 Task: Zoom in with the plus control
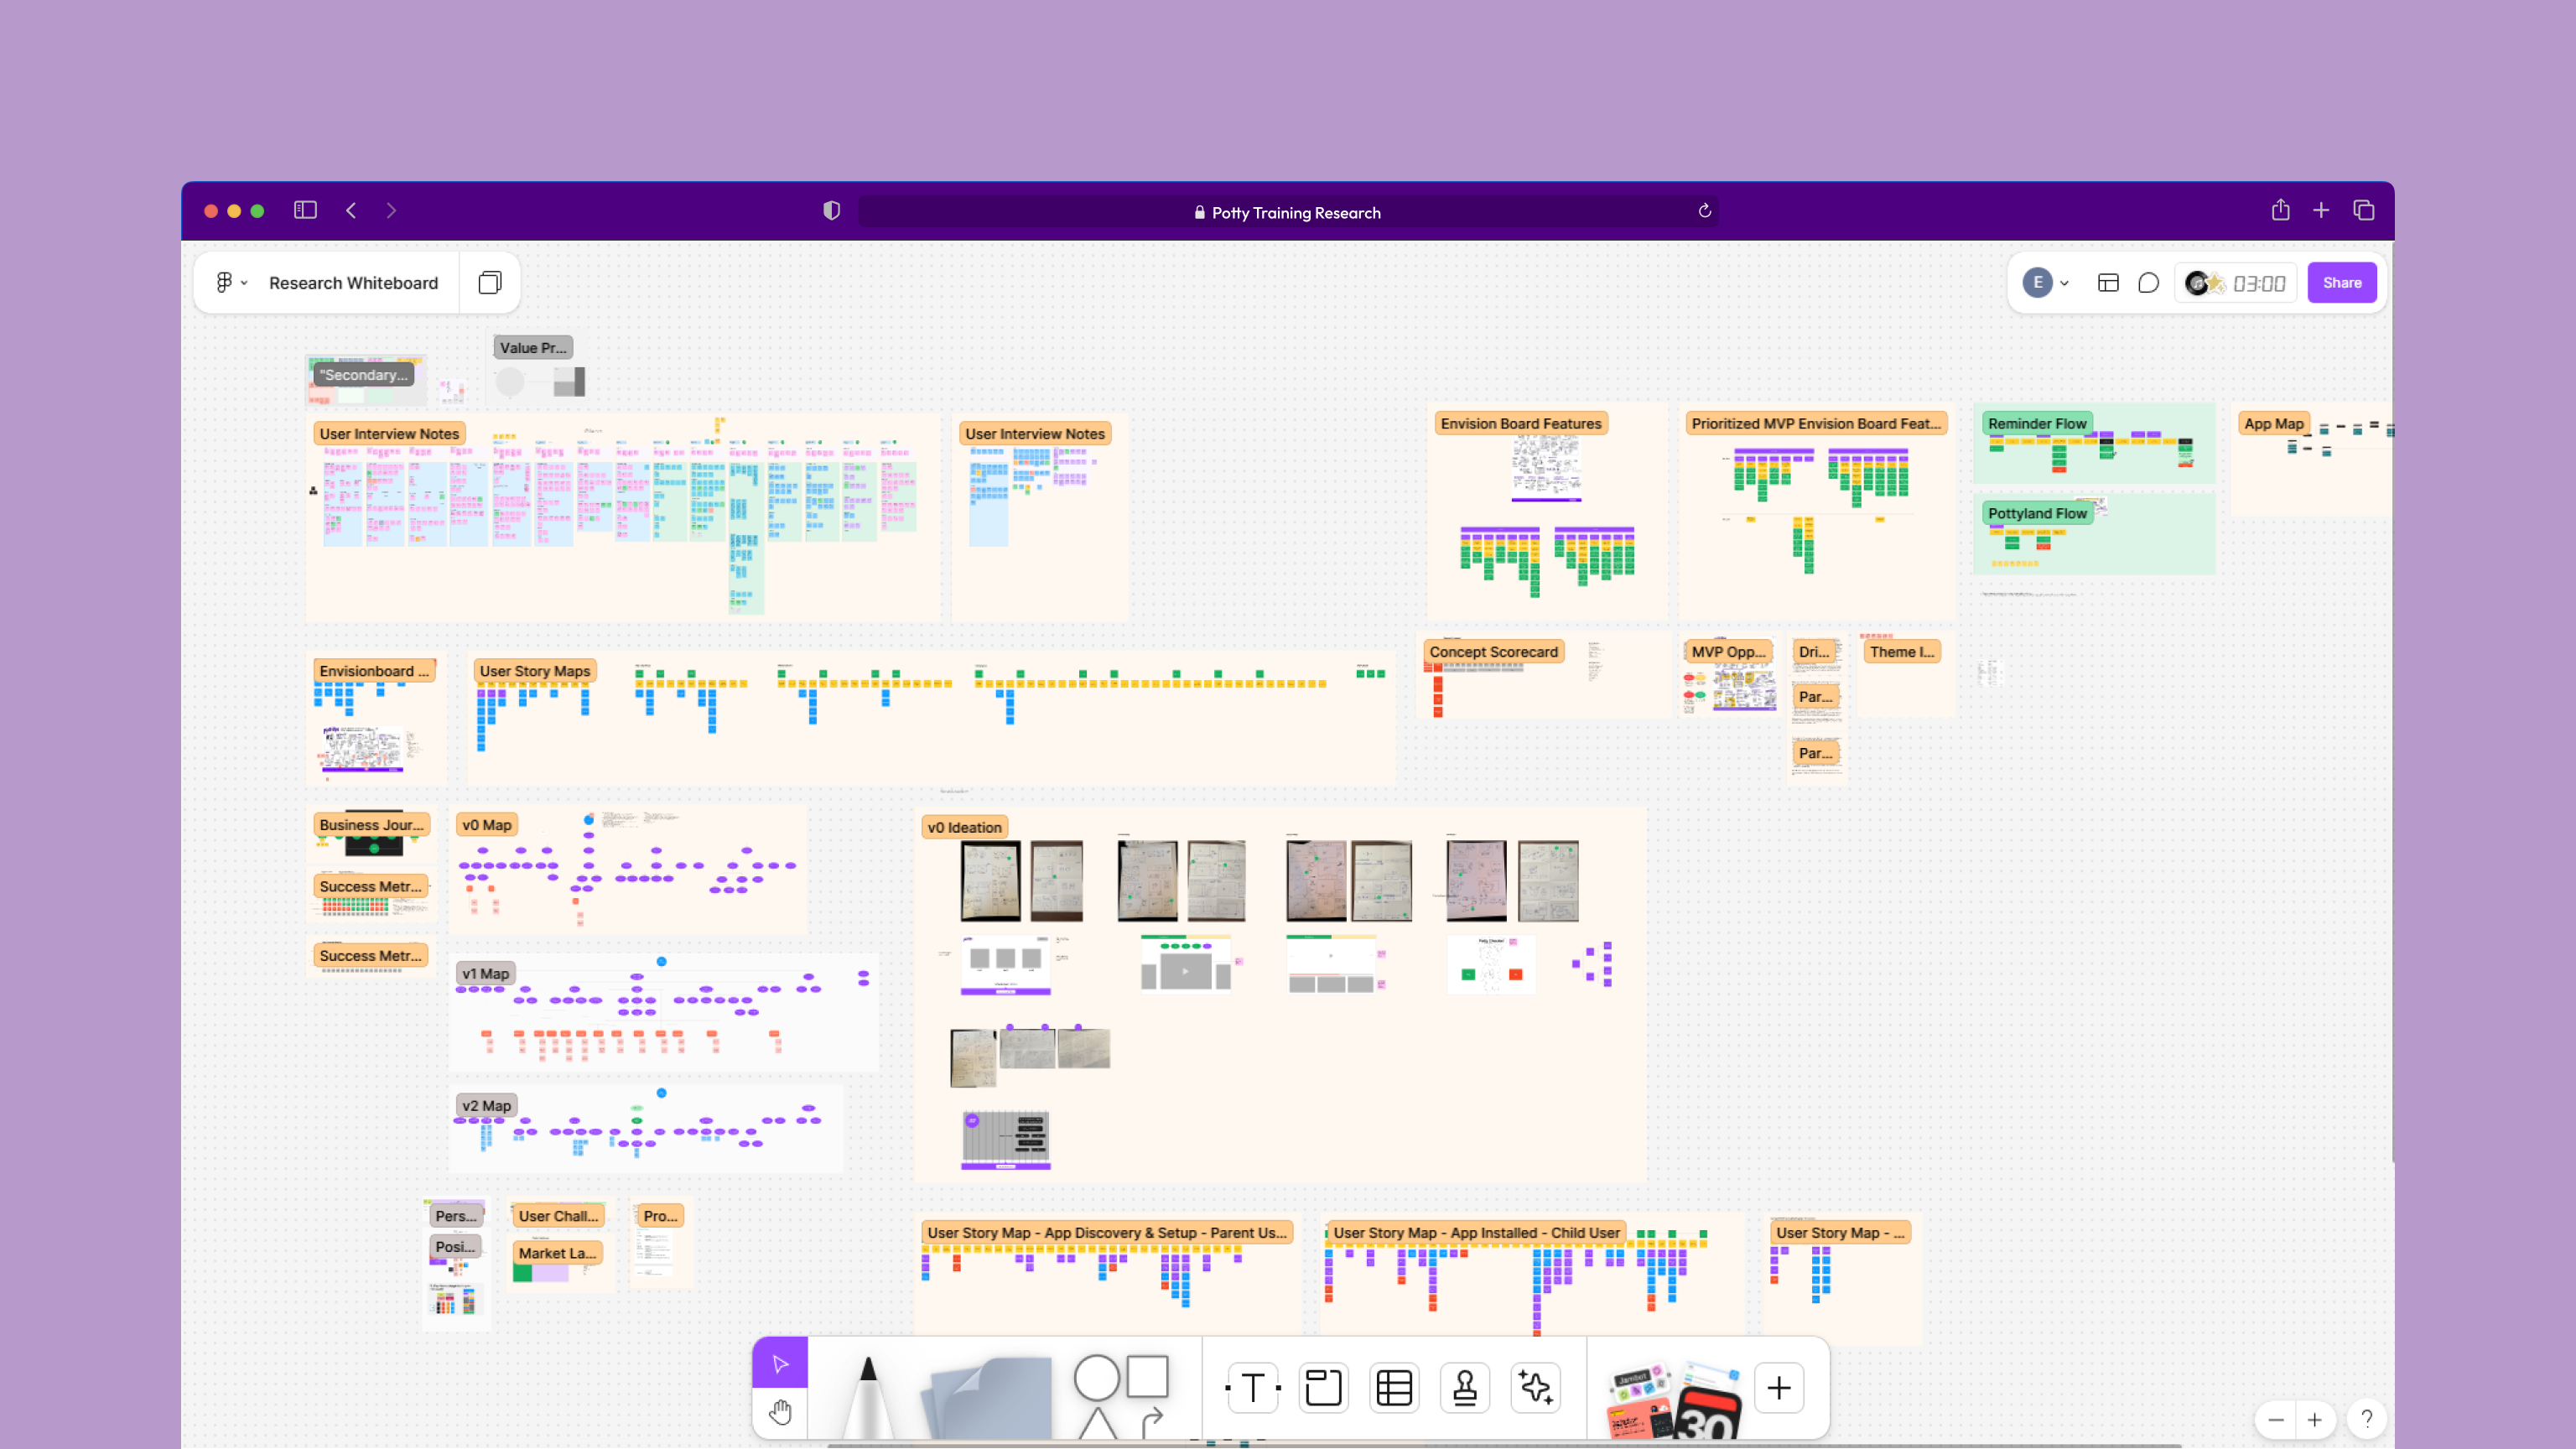tap(2314, 1419)
